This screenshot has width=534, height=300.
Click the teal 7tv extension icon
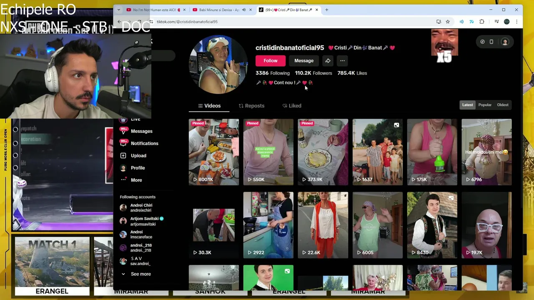tap(471, 22)
